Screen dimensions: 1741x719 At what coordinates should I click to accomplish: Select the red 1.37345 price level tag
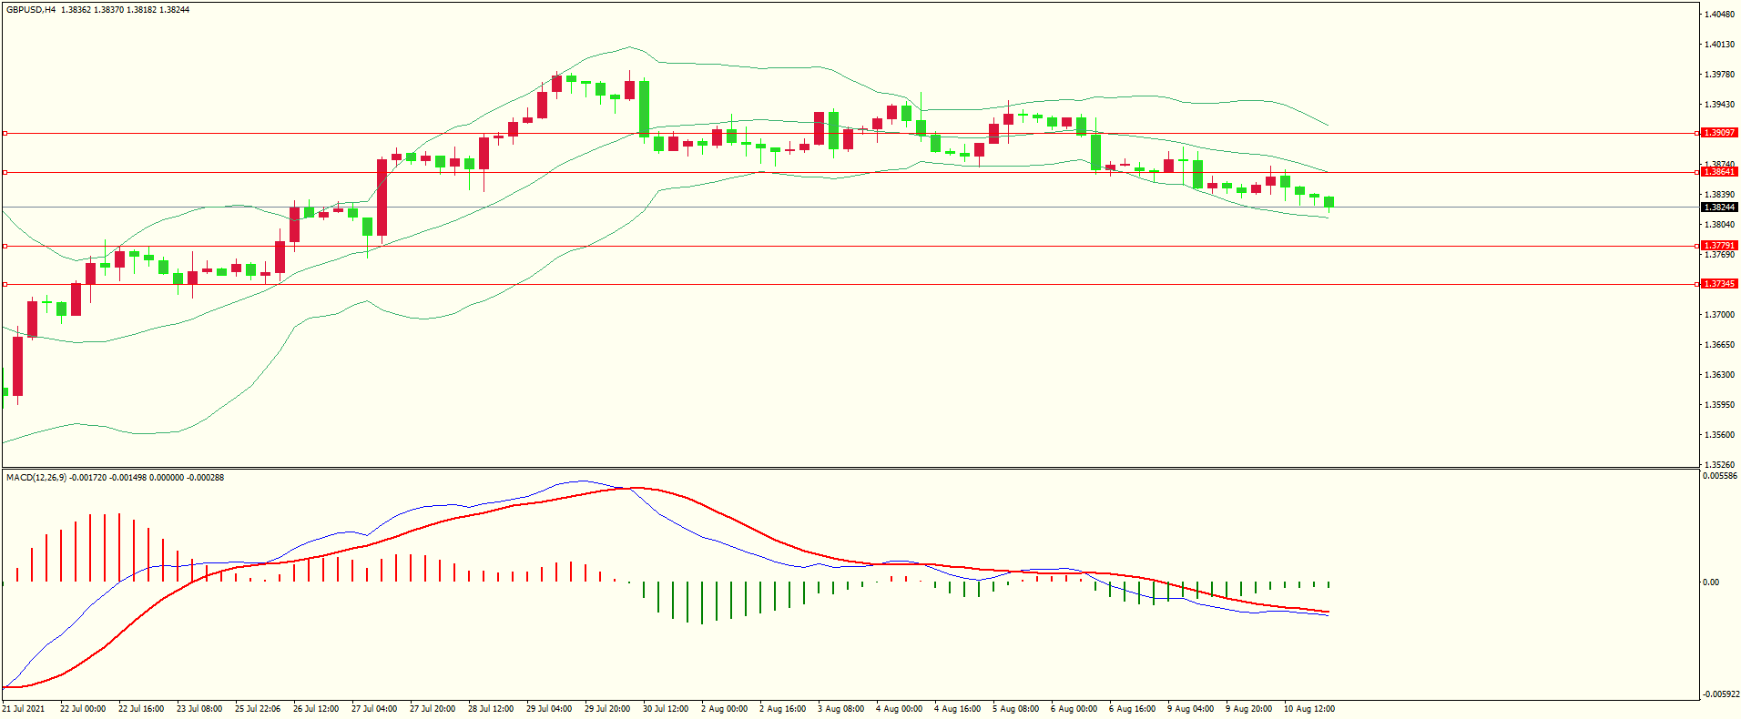[x=1720, y=284]
